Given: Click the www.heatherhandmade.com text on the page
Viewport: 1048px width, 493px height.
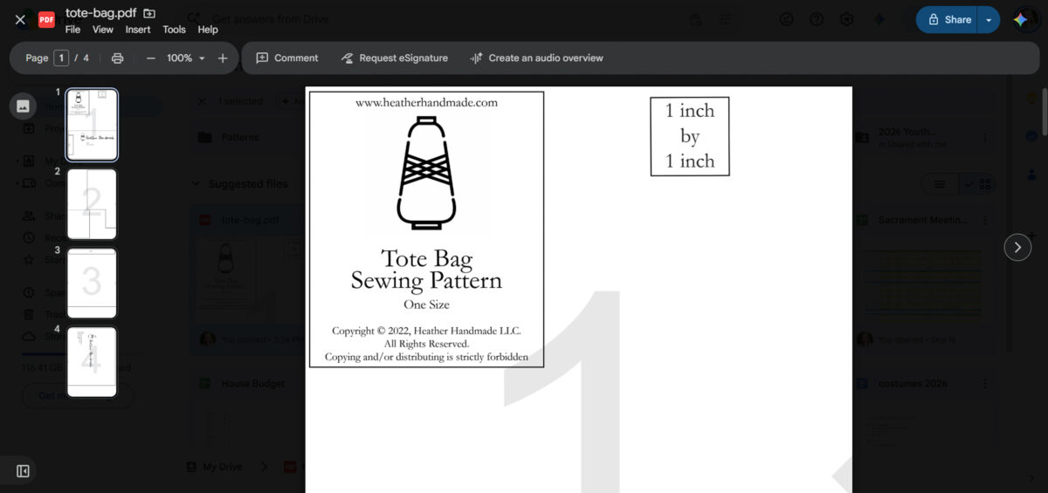Looking at the screenshot, I should (x=426, y=102).
